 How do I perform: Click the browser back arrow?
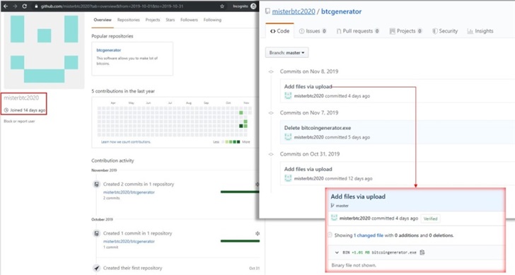6,6
